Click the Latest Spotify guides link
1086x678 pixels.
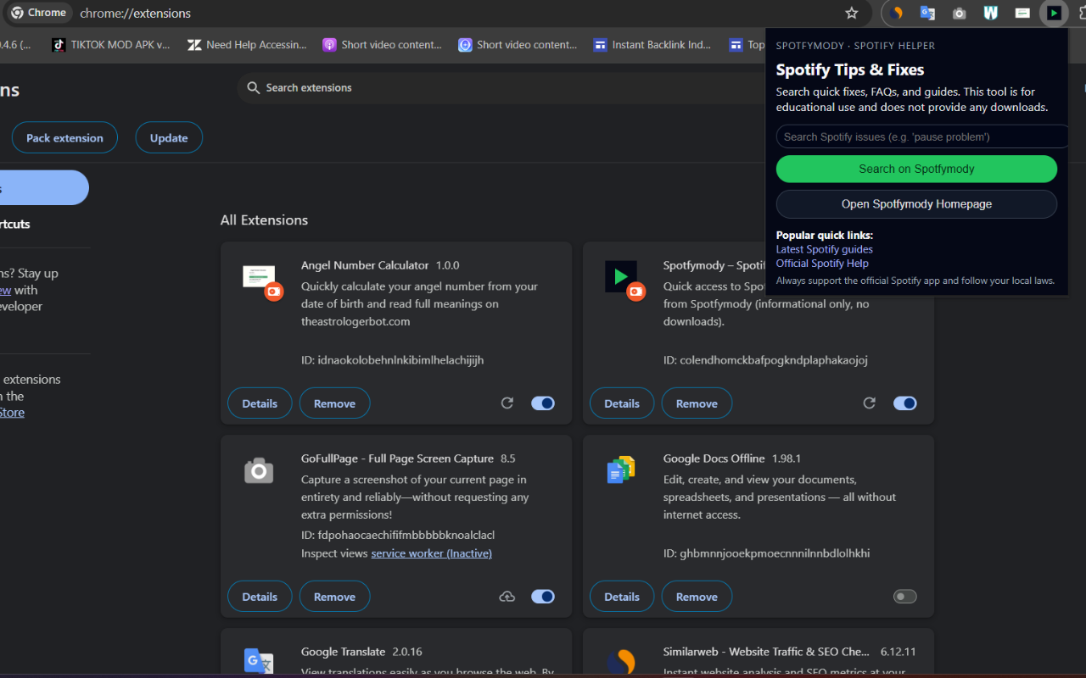tap(824, 248)
